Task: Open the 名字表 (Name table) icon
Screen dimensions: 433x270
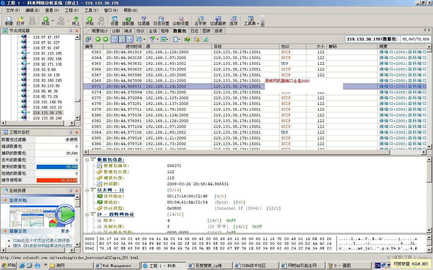Action: click(200, 20)
